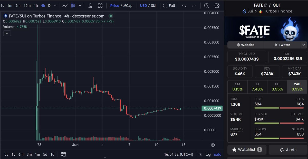308x159 pixels.
Task: Open timezone menu showing UTC+4
Action: (179, 155)
